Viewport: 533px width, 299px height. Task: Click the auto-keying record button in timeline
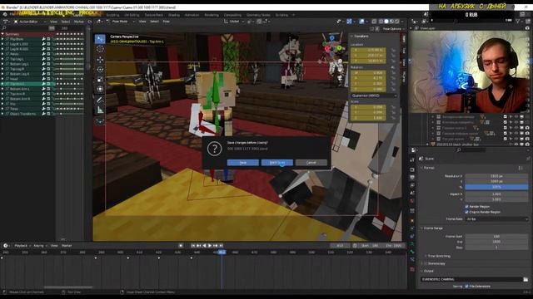pos(181,246)
